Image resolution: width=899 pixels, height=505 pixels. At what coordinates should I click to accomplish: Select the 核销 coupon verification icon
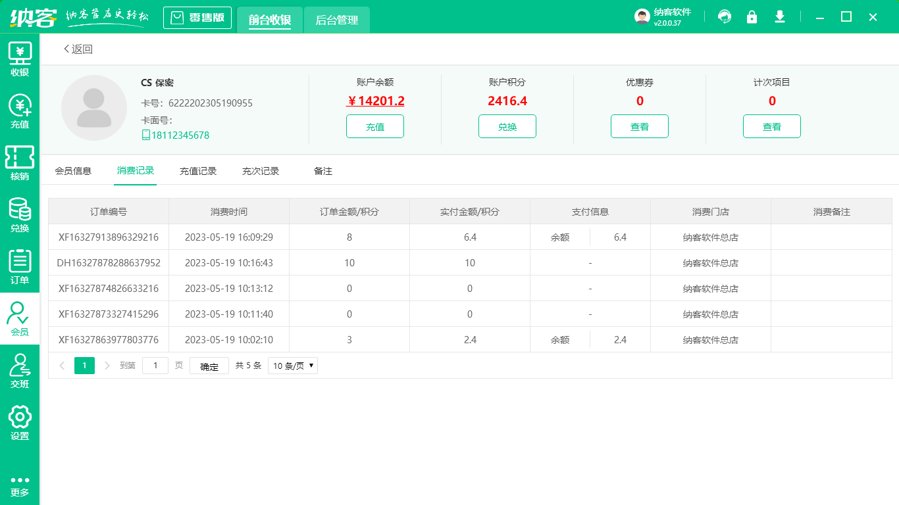pyautogui.click(x=20, y=163)
